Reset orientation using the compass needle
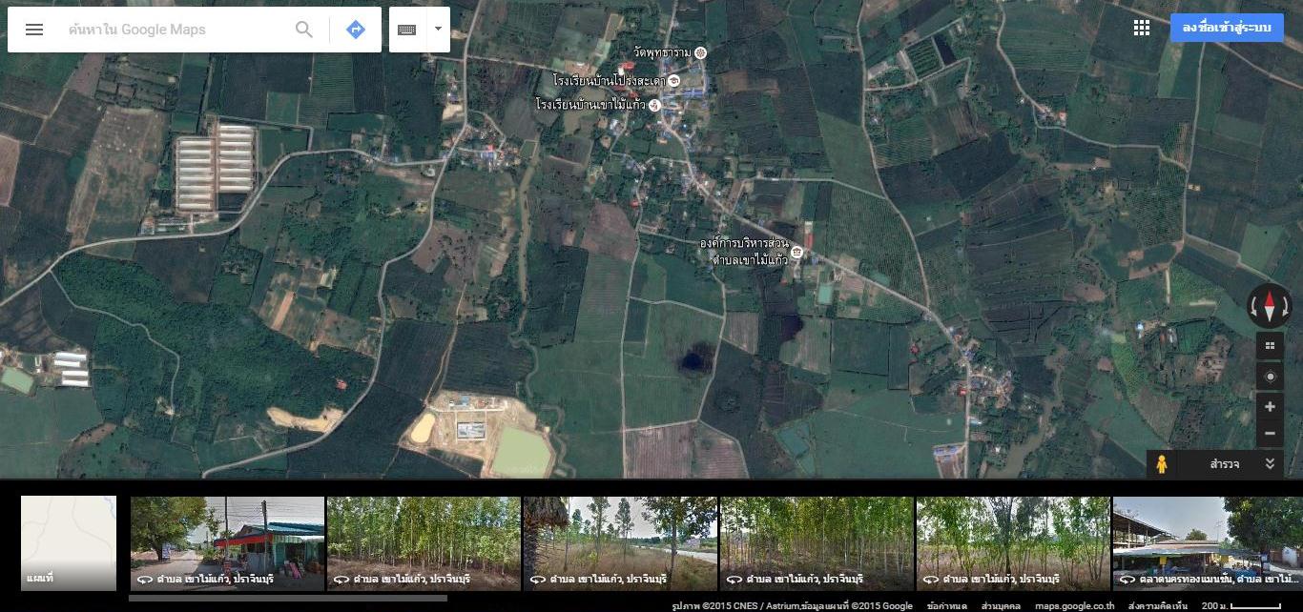The image size is (1303, 612). point(1270,307)
